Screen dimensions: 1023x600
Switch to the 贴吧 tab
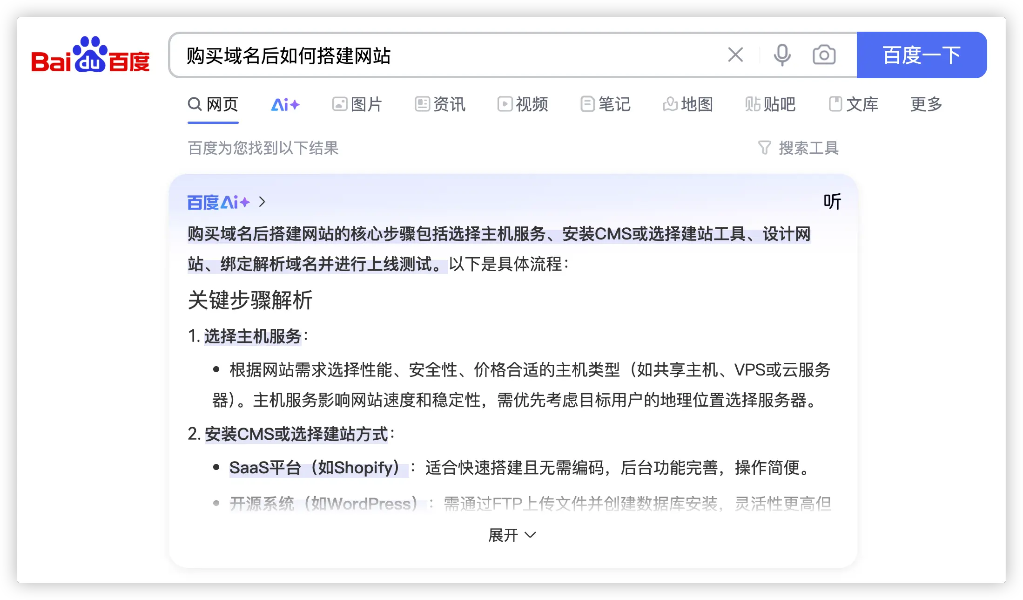770,104
